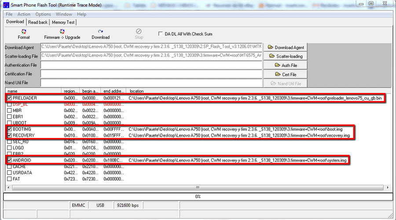Click the Download Agent path field
Screen dimensions: 396x220
coord(151,47)
